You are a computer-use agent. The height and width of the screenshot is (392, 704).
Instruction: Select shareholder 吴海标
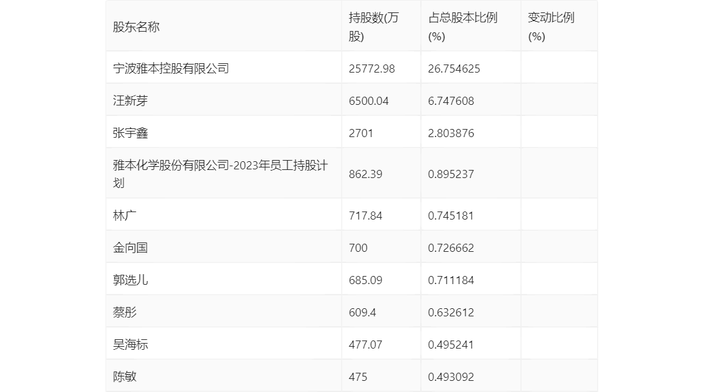(130, 345)
